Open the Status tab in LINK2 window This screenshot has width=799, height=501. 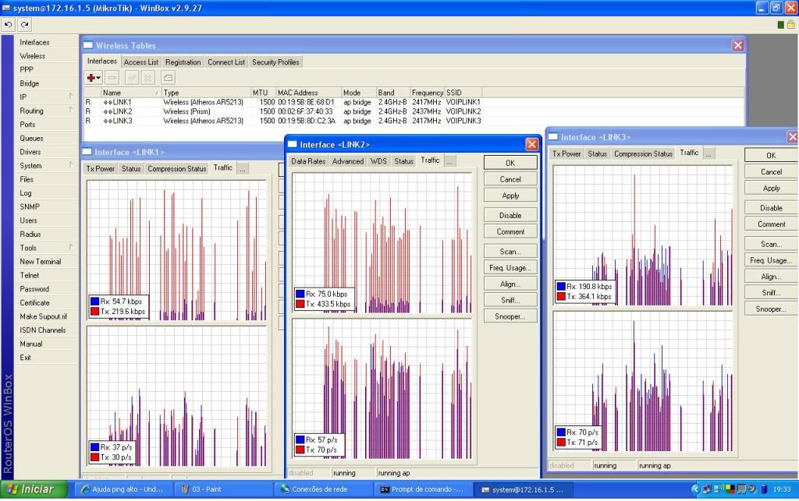pyautogui.click(x=403, y=161)
